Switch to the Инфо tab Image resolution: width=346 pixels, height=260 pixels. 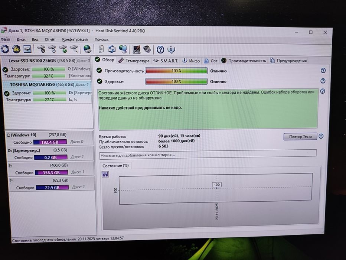191,61
